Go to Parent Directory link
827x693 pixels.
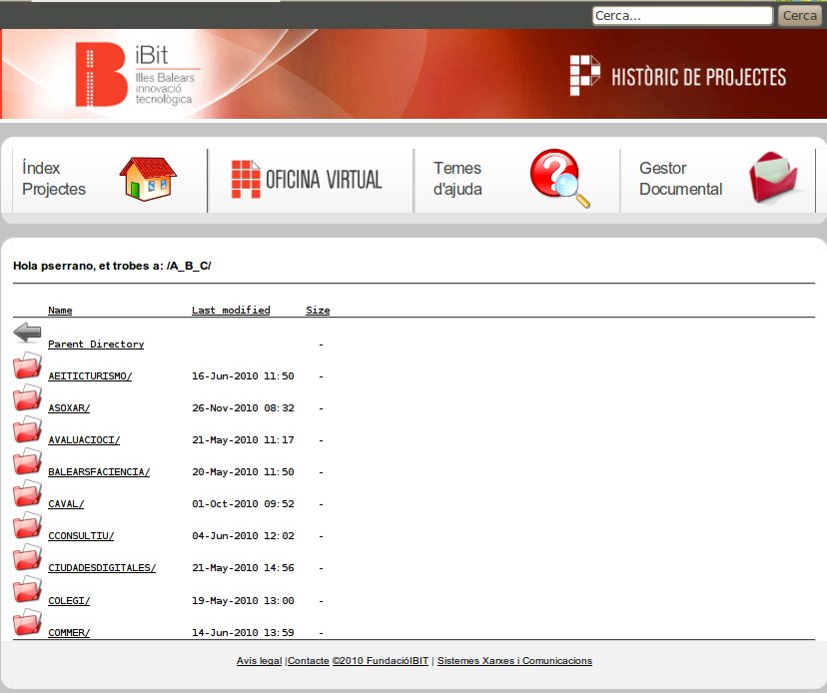pos(96,344)
